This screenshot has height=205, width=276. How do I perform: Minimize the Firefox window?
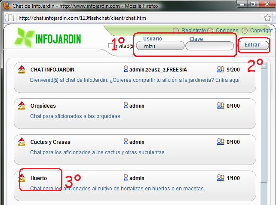242,4
